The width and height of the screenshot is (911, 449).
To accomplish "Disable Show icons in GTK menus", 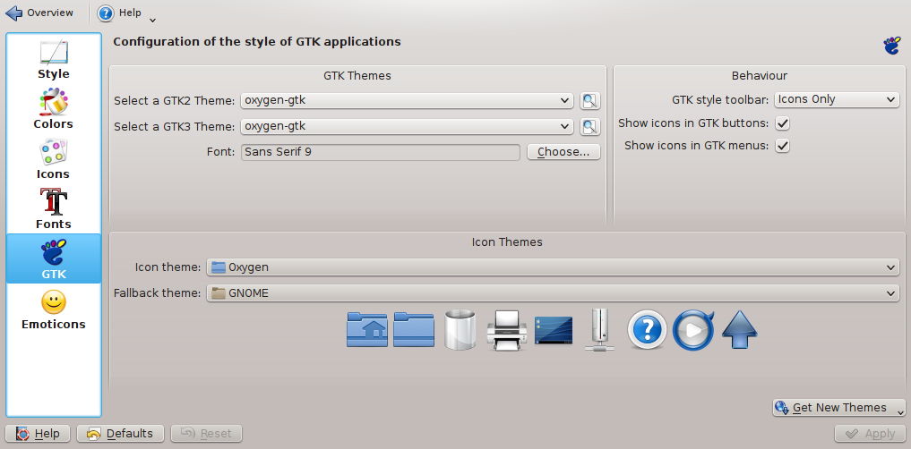I will coord(782,146).
